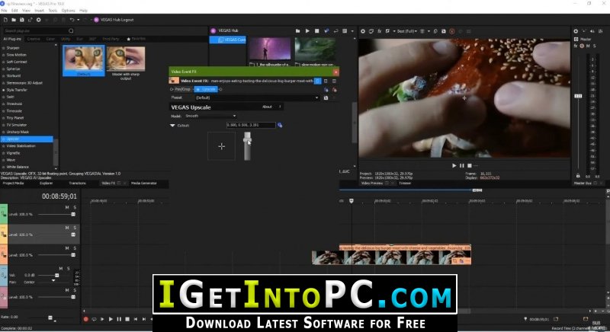Viewport: 610px width, 332px height.
Task: Click the VEGAS Hub folder icon
Action: coord(297,31)
